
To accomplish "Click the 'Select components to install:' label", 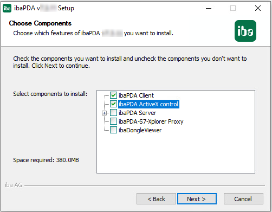I will click(x=50, y=94).
